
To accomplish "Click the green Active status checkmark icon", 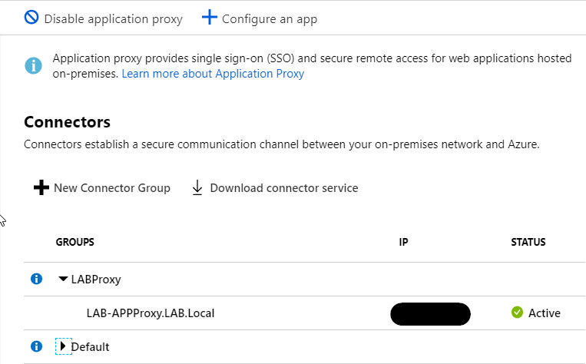I will point(517,313).
